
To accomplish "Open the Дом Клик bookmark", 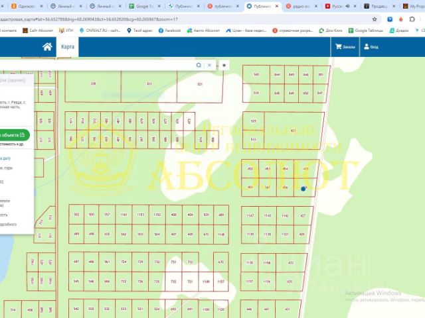I will coord(331,30).
